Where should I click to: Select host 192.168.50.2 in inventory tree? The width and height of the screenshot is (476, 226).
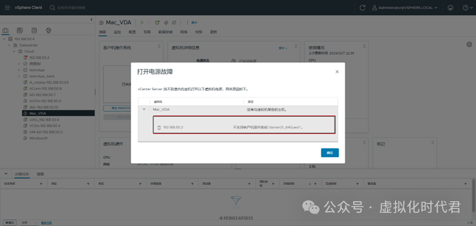coord(39,58)
